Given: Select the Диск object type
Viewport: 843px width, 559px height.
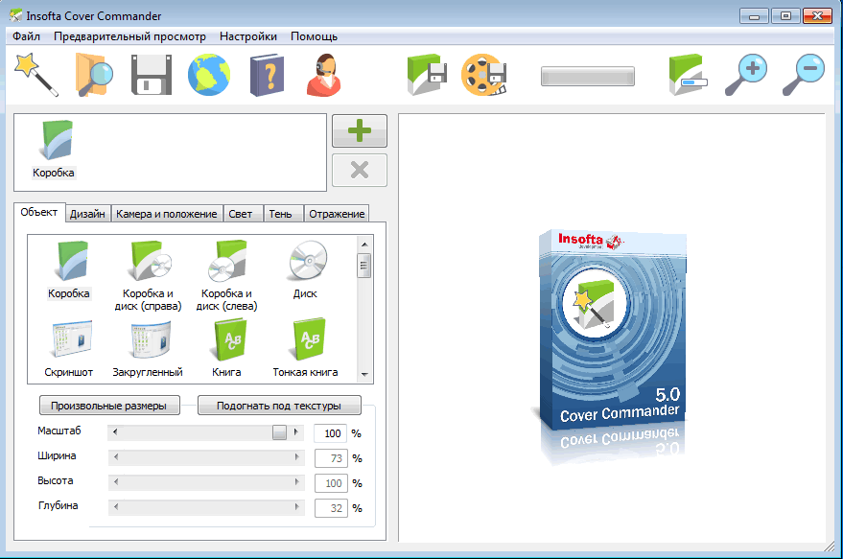Looking at the screenshot, I should (305, 268).
